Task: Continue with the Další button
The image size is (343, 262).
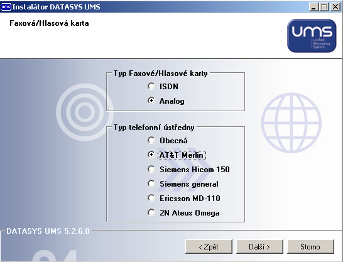Action: (259, 247)
